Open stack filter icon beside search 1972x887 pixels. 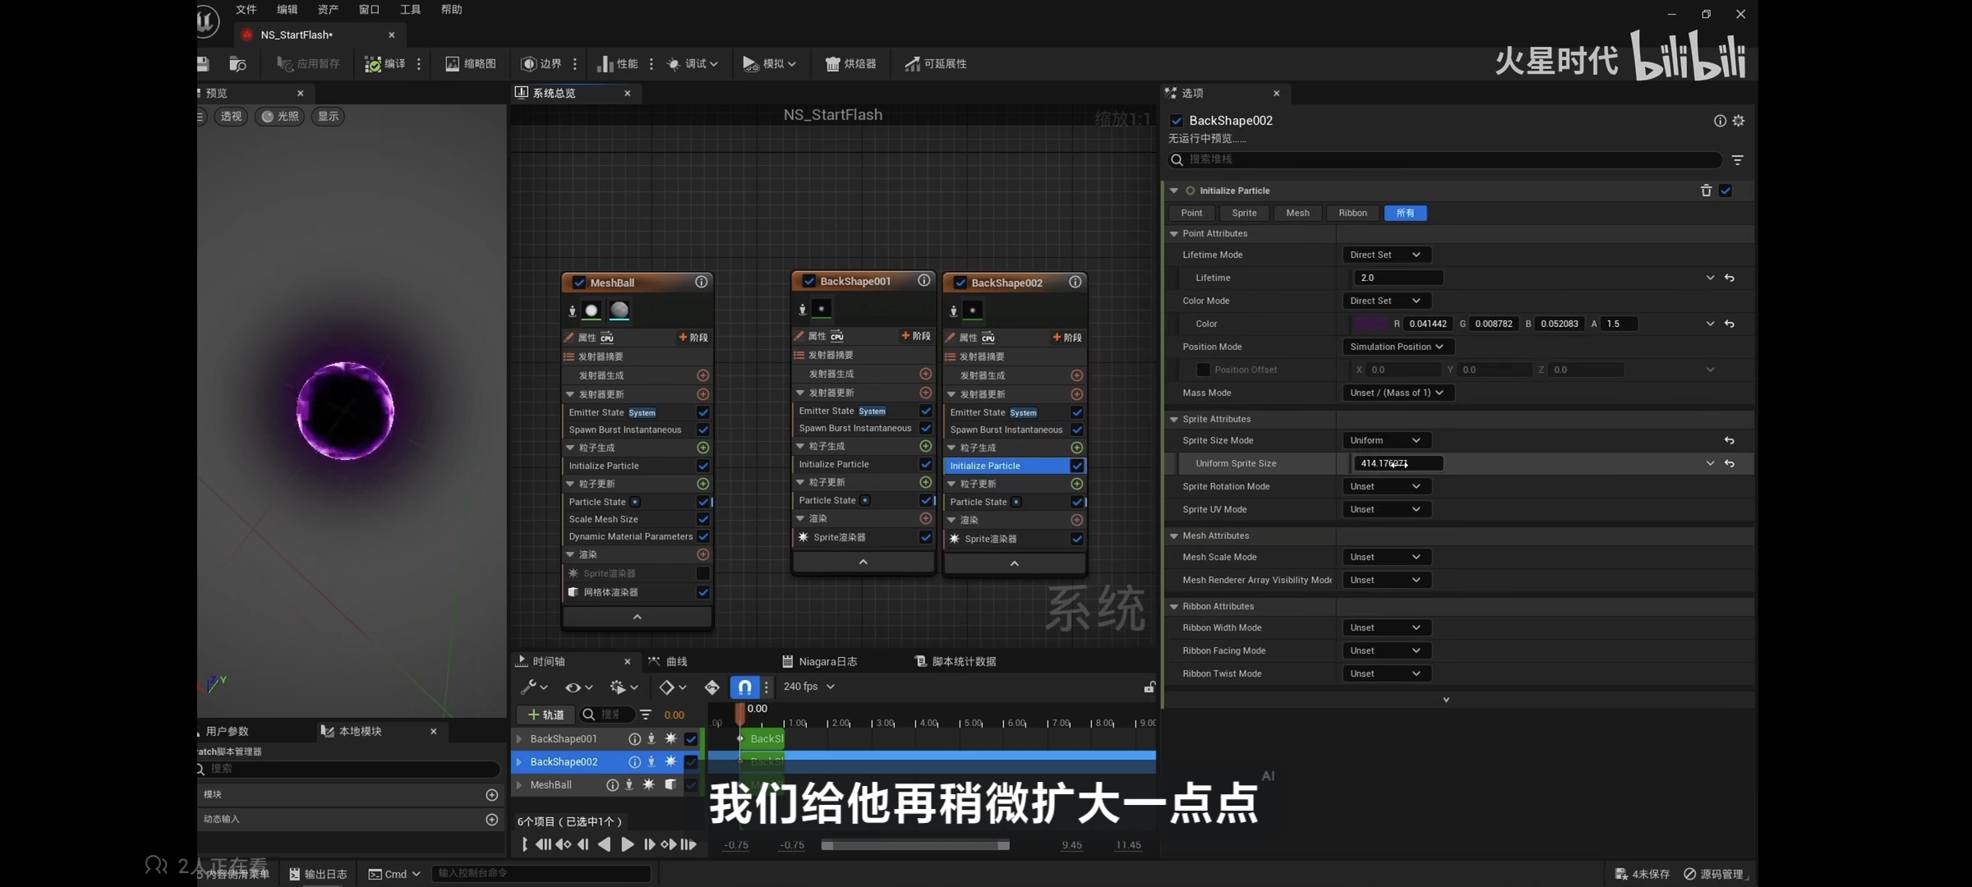point(1738,159)
